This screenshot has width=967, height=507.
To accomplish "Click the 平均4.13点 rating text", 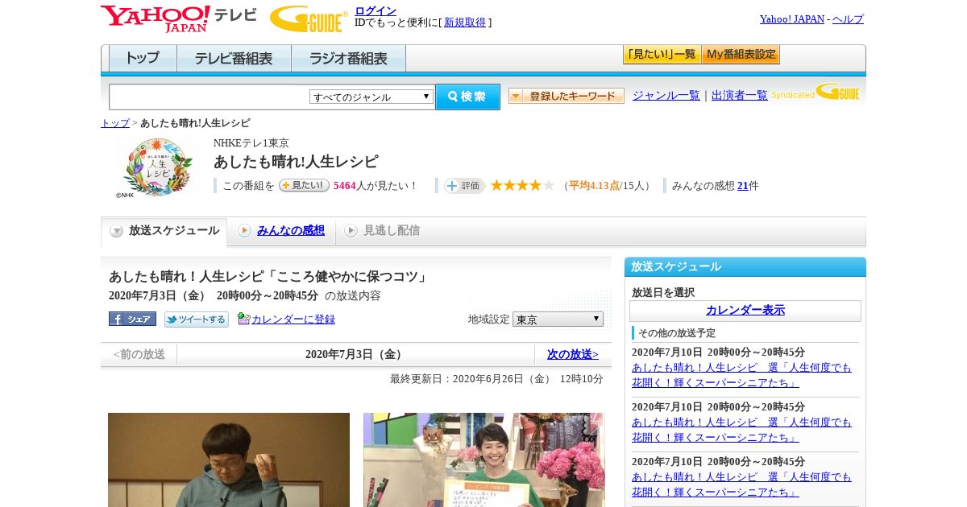I will (594, 186).
